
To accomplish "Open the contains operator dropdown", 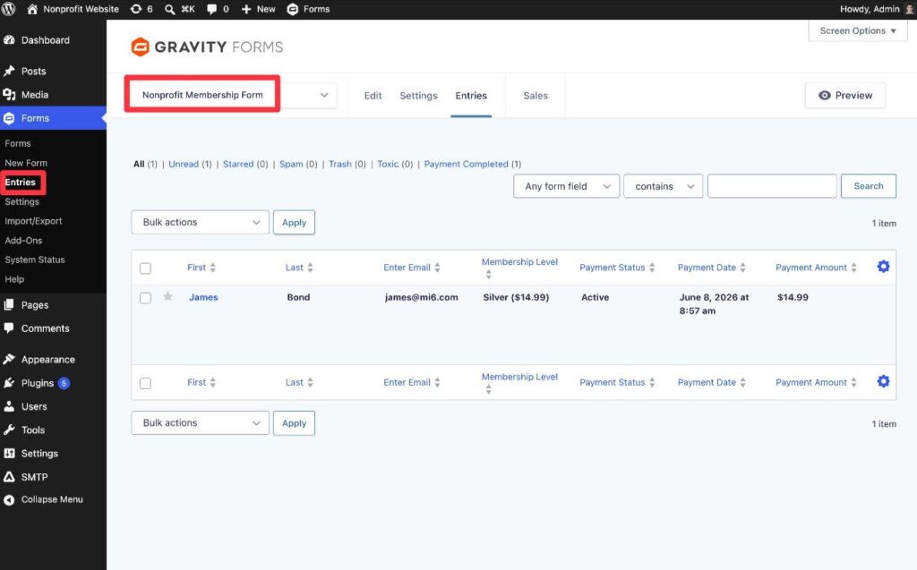I will (x=664, y=186).
